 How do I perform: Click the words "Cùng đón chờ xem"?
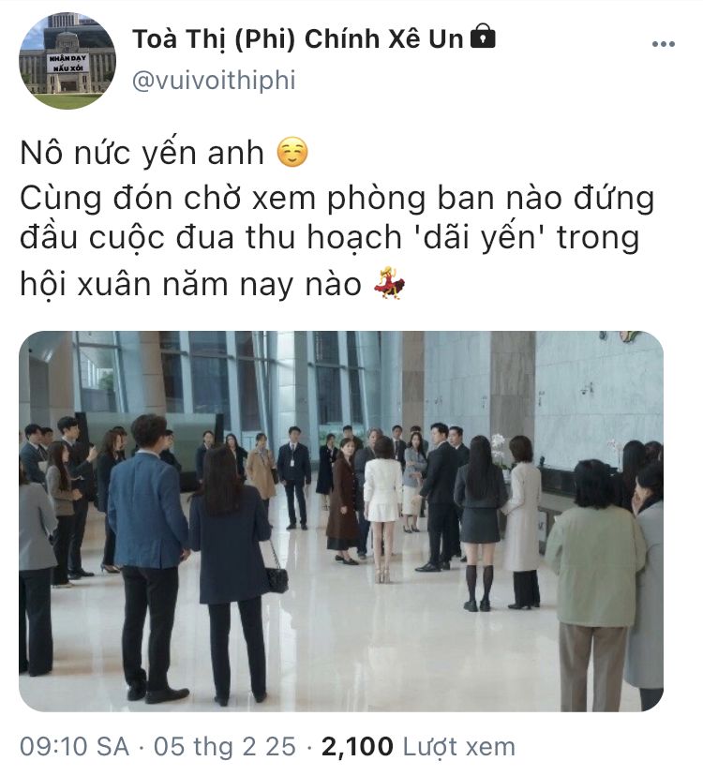pos(168,199)
